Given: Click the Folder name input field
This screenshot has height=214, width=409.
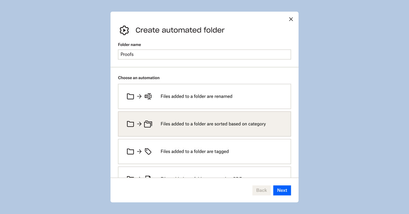Looking at the screenshot, I should (x=204, y=55).
